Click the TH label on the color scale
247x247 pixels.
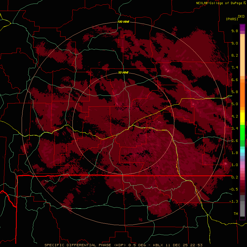(x=236, y=214)
